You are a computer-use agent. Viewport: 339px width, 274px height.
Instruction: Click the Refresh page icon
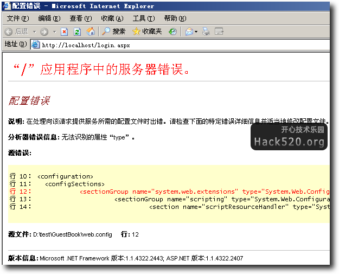click(77, 32)
